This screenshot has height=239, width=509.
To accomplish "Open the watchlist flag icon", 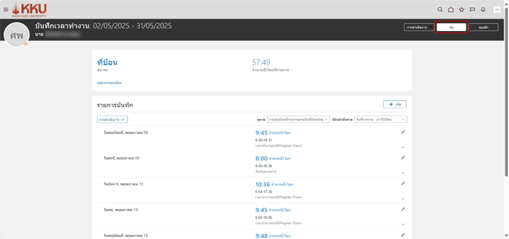I will [472, 9].
